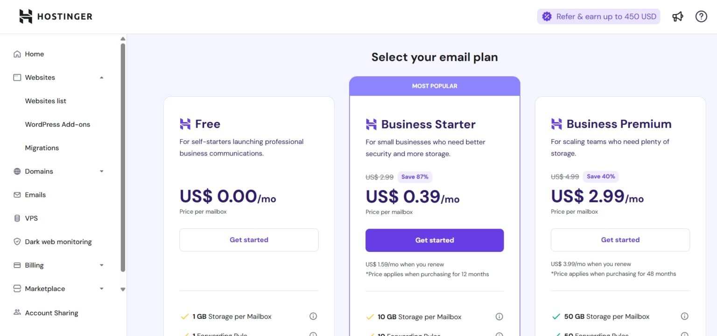Click the Refer & earn banner
This screenshot has width=717, height=336.
[x=598, y=16]
